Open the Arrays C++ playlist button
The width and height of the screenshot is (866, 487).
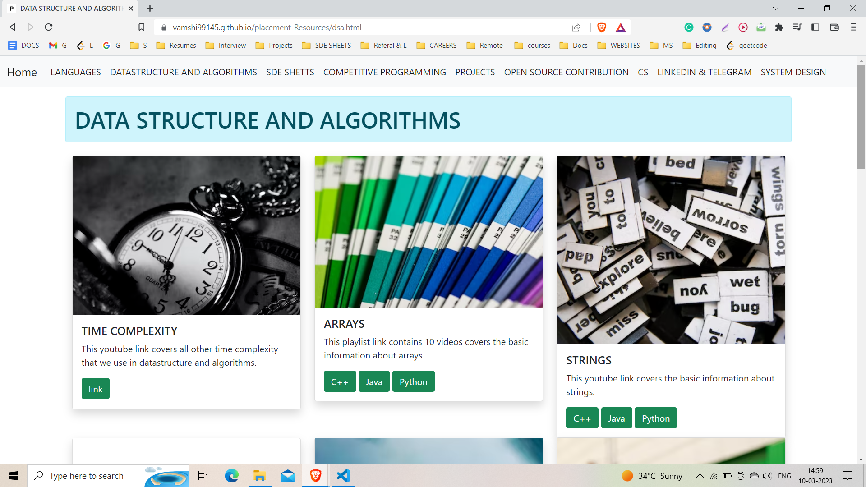click(x=340, y=381)
